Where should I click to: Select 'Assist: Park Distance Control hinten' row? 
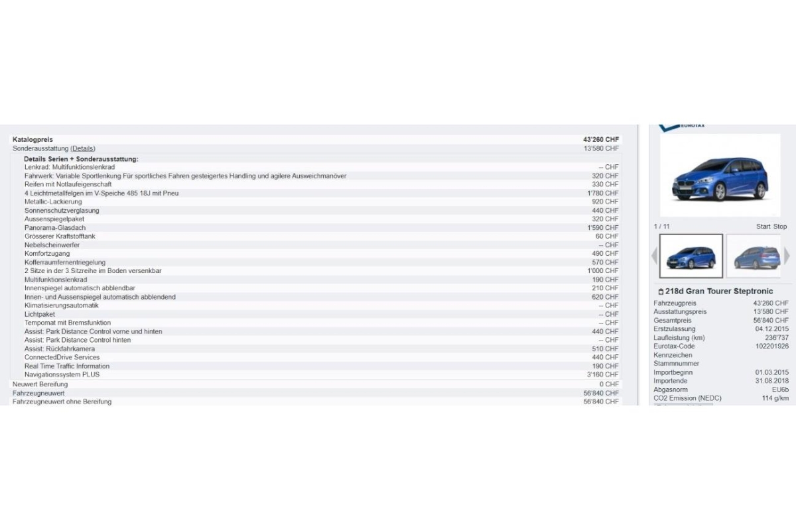click(x=316, y=340)
